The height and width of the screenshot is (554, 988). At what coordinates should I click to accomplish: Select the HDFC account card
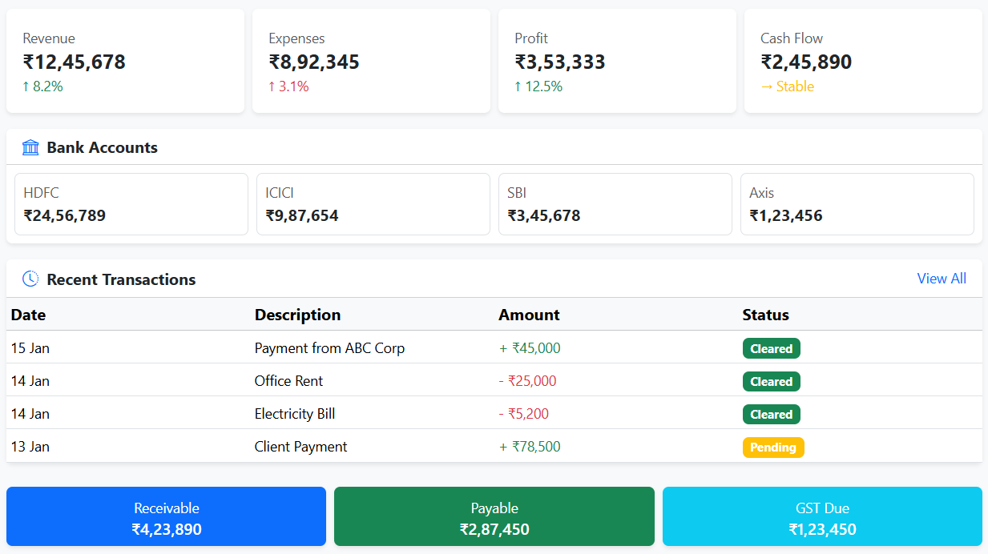coord(131,203)
